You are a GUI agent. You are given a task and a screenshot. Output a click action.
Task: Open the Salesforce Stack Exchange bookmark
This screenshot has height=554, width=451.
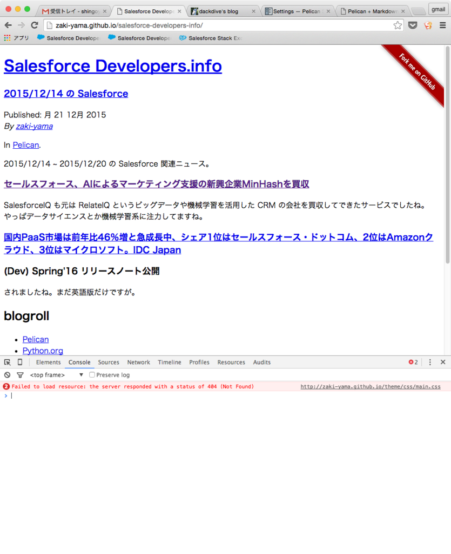(x=211, y=38)
